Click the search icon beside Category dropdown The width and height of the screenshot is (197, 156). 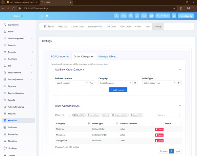point(135,83)
